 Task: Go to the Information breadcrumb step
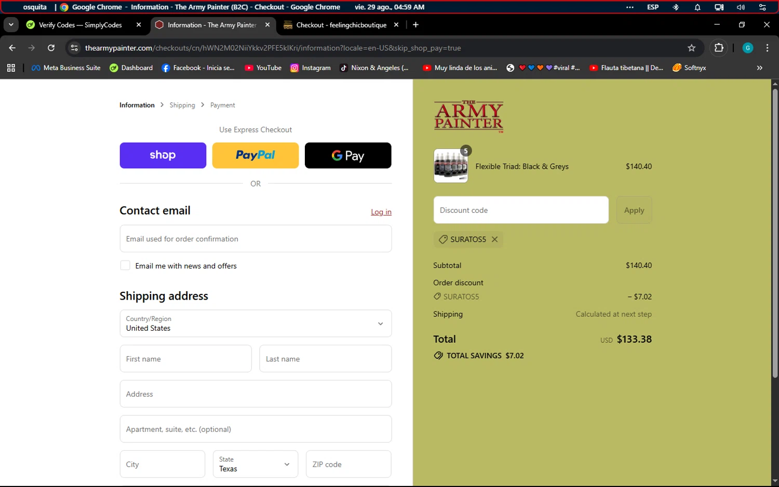point(137,105)
